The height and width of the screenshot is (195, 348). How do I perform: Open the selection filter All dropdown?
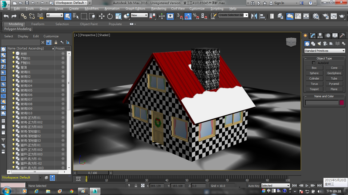pyautogui.click(x=55, y=15)
